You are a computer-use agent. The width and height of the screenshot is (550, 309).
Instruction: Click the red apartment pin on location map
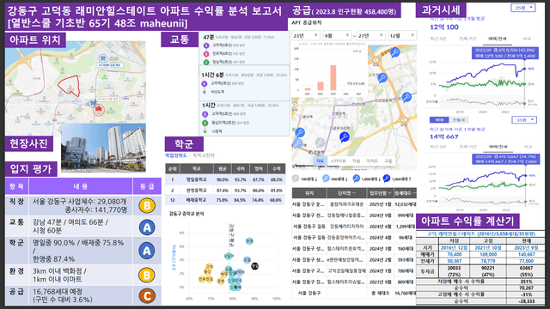[99, 111]
